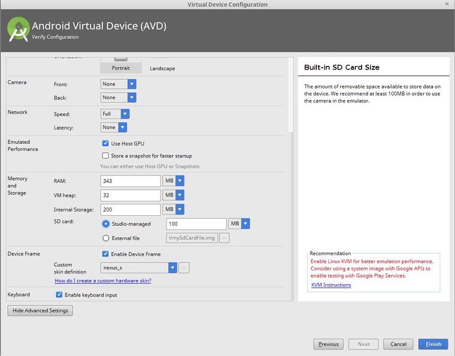This screenshot has height=356, width=455.
Task: Open the KVM Instructions link
Action: coord(331,285)
